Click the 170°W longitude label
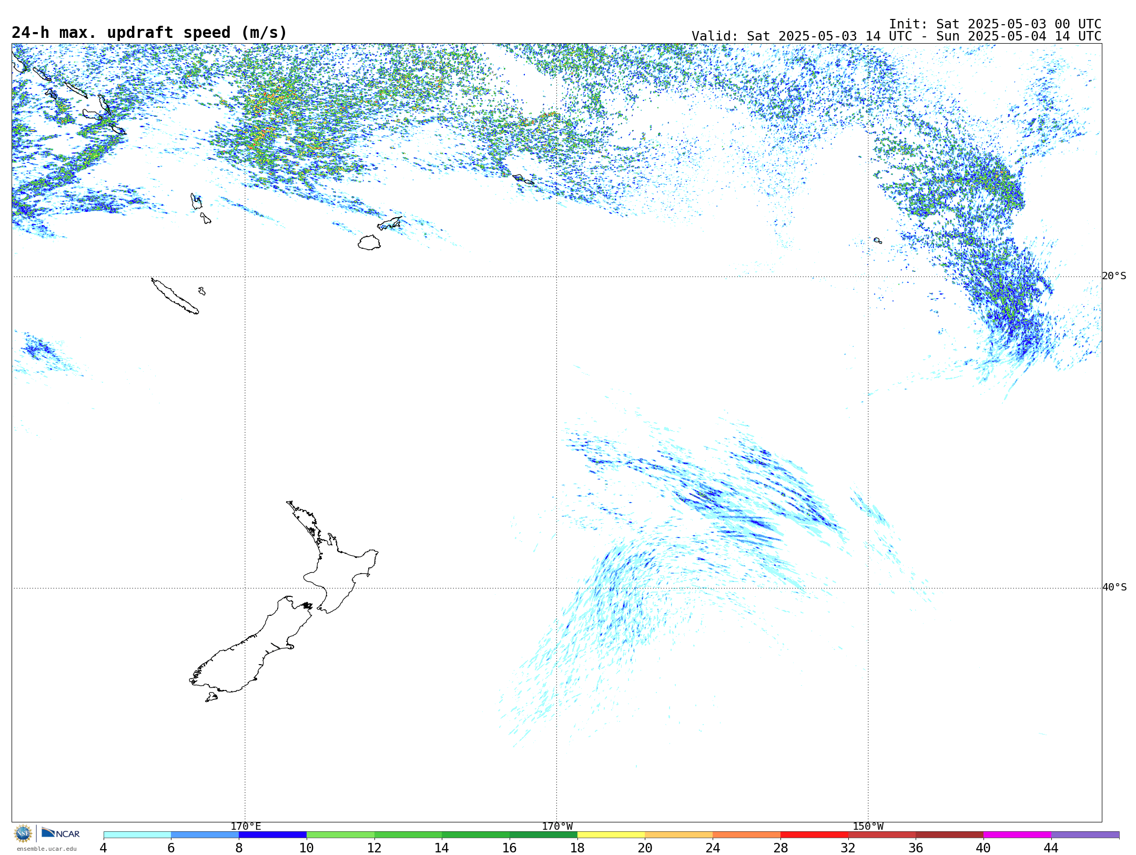The height and width of the screenshot is (855, 1136). click(x=557, y=827)
